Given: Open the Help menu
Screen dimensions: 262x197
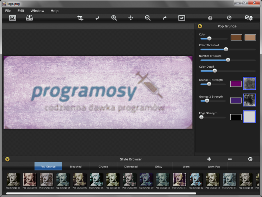Looking at the screenshot, I should (55, 11).
